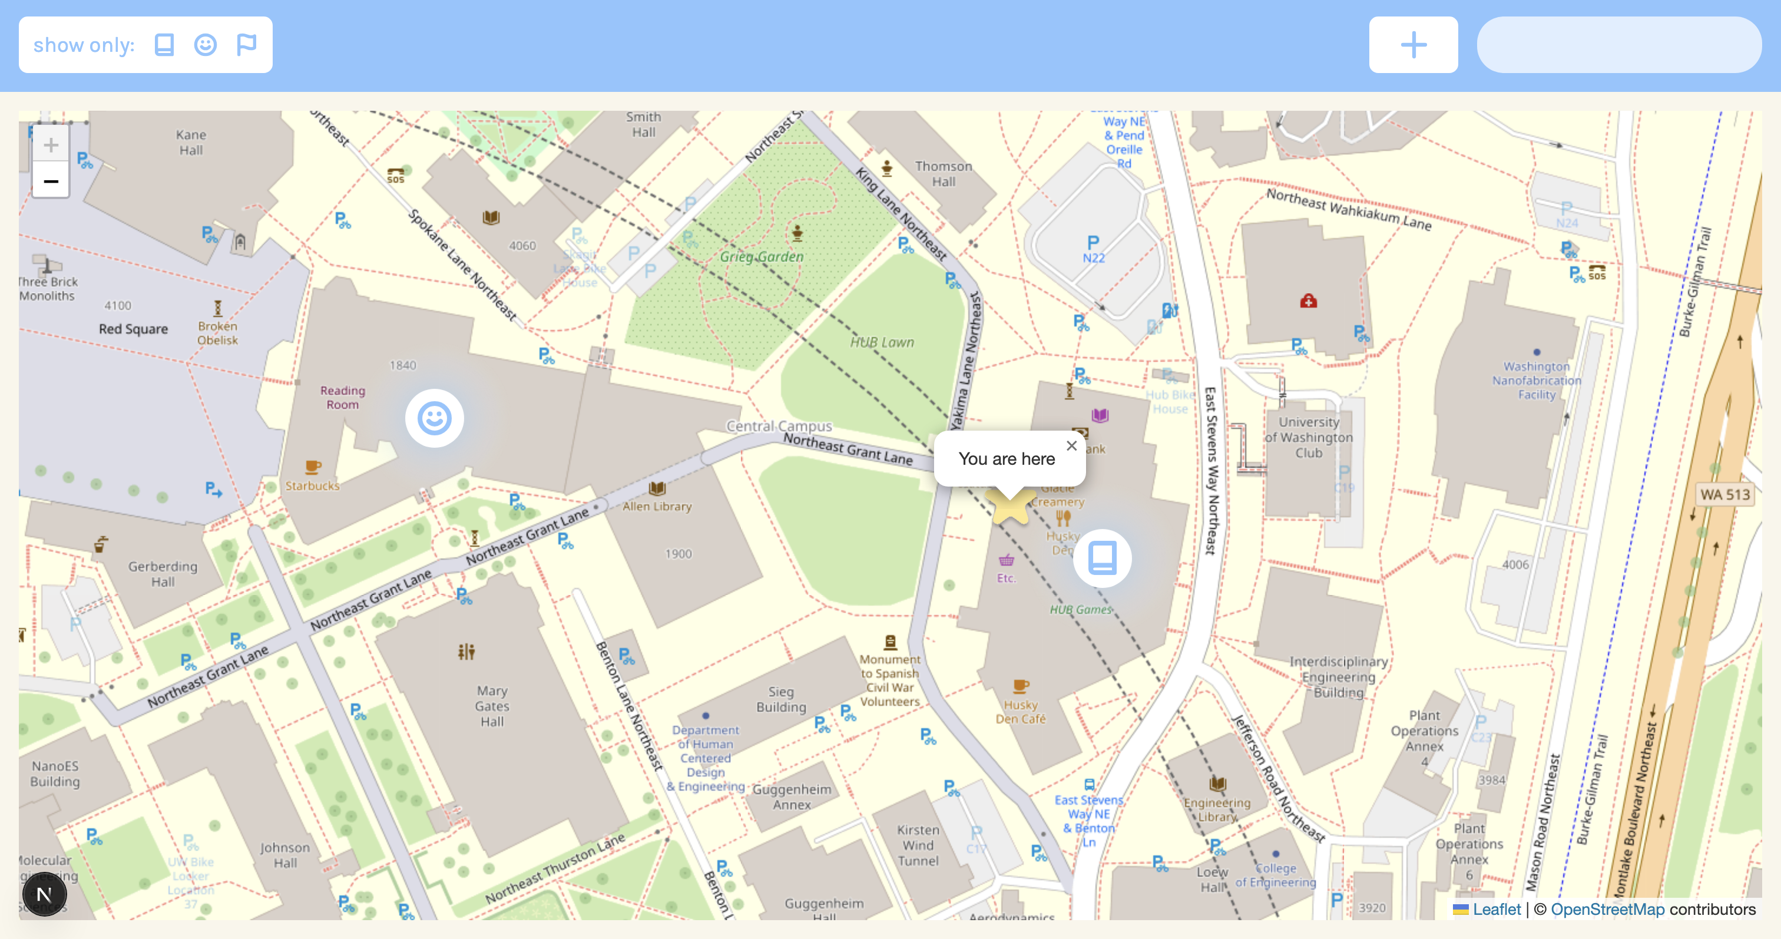The width and height of the screenshot is (1781, 939).
Task: Click the red first-aid icon on map
Action: [1308, 301]
